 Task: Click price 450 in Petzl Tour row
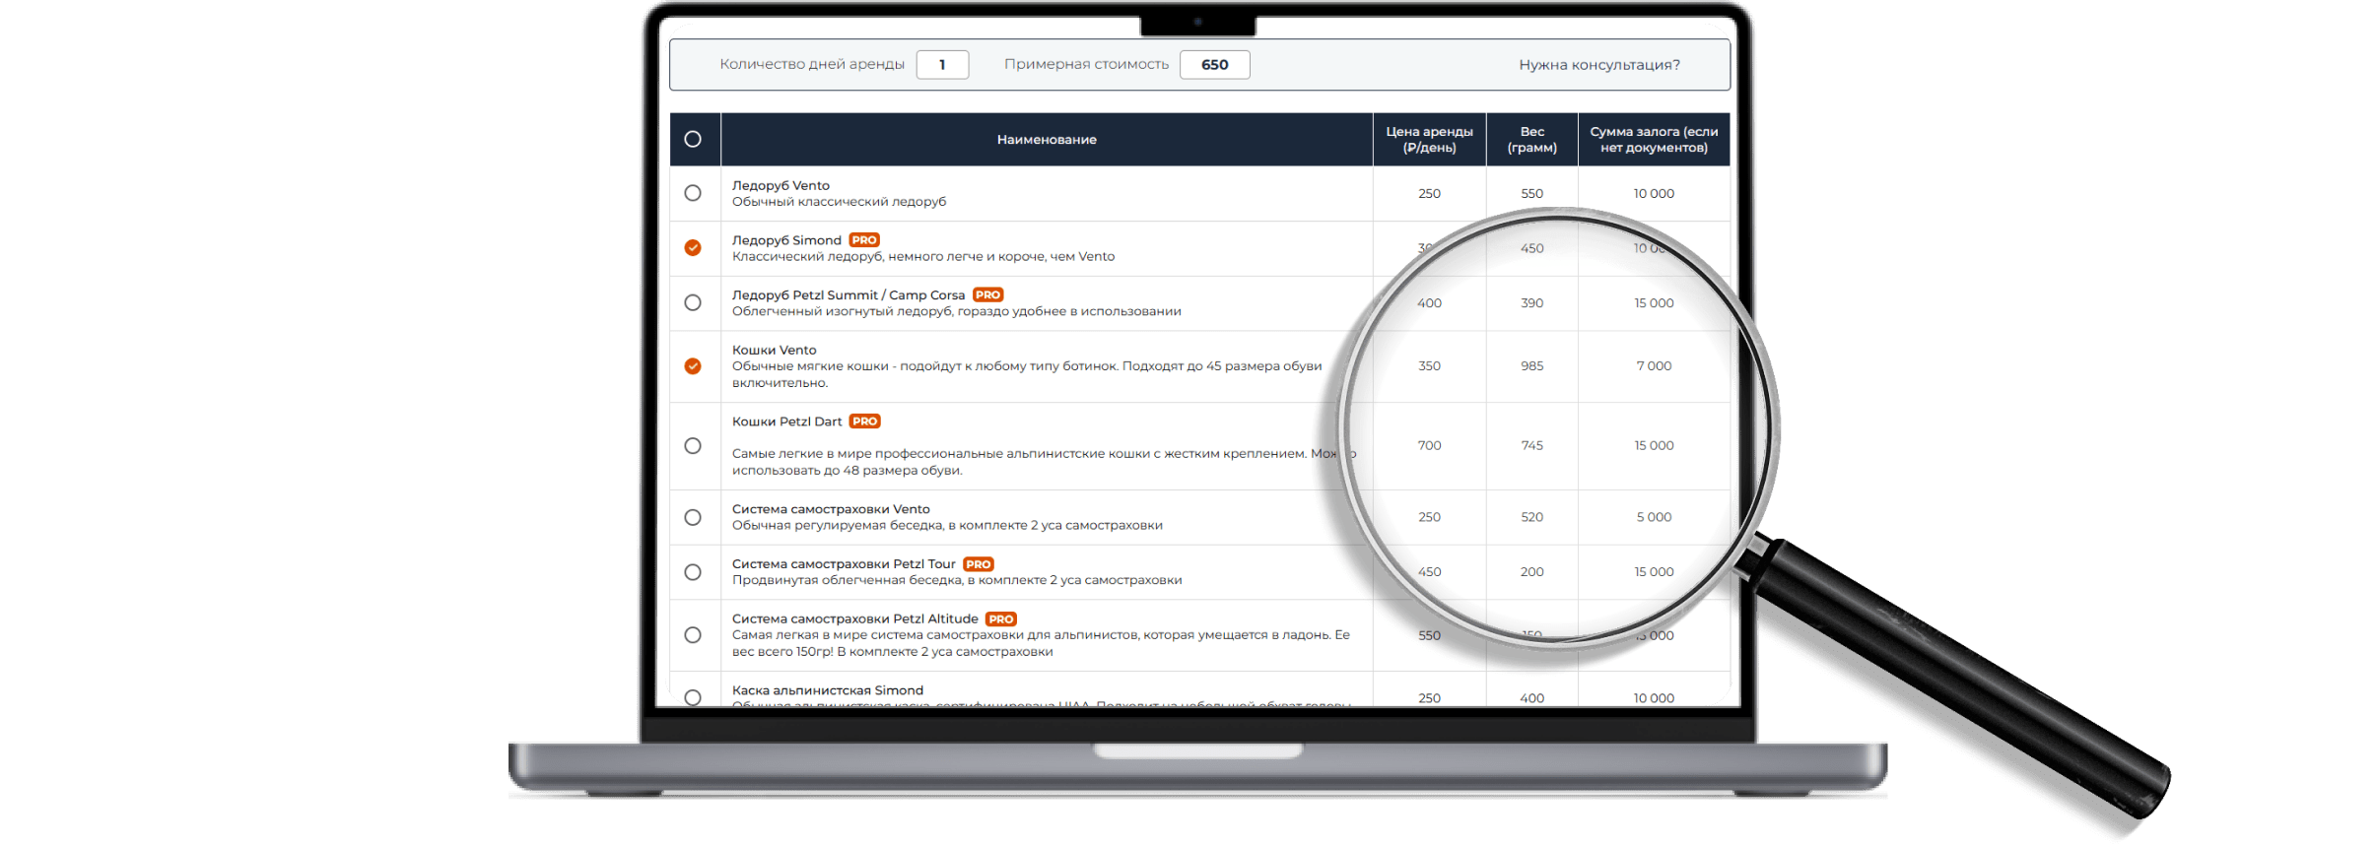point(1429,572)
